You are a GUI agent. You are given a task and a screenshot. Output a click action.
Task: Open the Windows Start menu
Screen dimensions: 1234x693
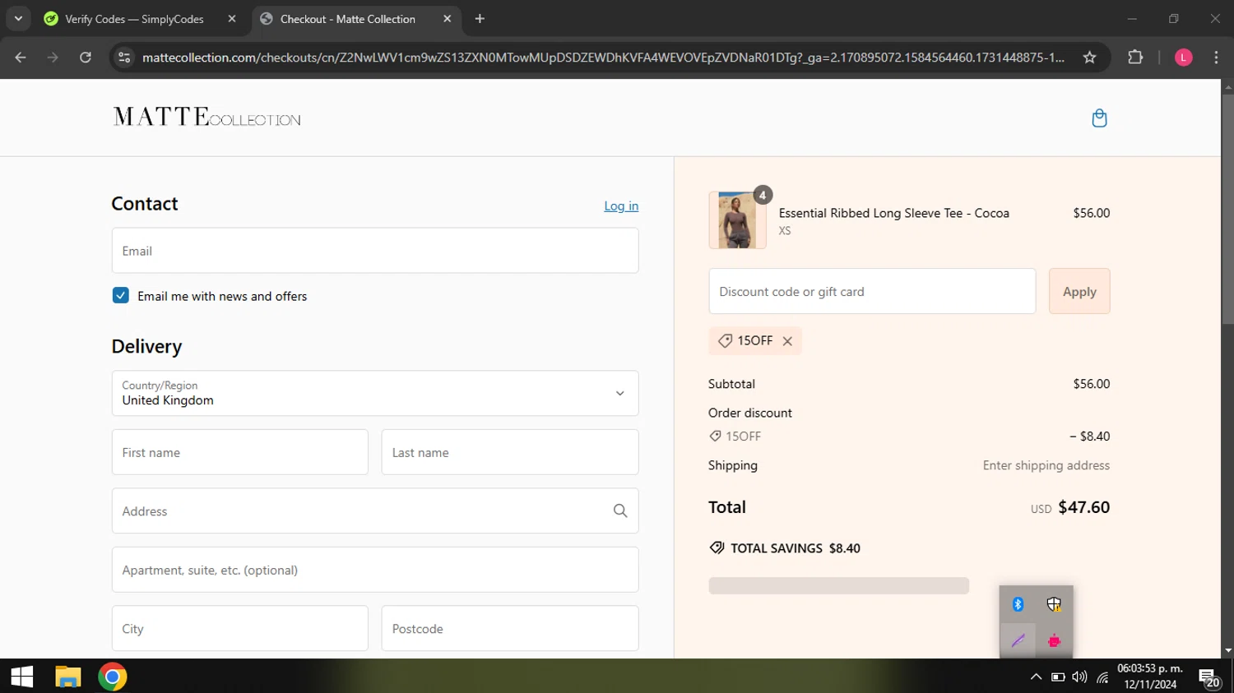(22, 677)
